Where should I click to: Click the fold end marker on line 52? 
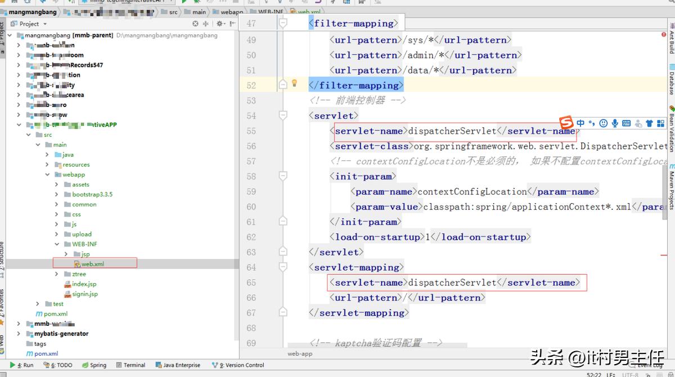[283, 85]
